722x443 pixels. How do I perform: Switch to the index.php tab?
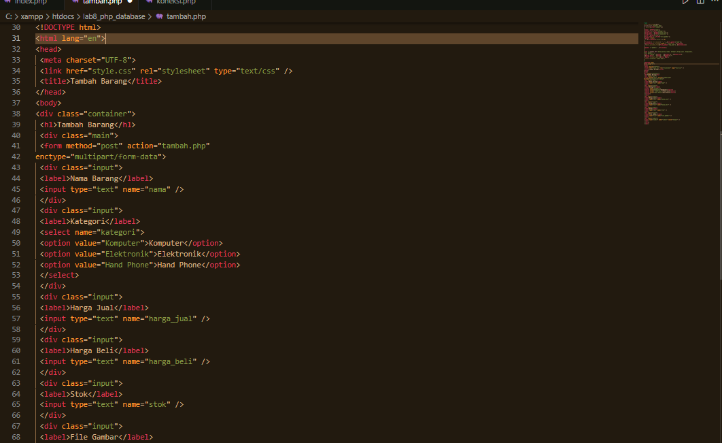point(31,3)
